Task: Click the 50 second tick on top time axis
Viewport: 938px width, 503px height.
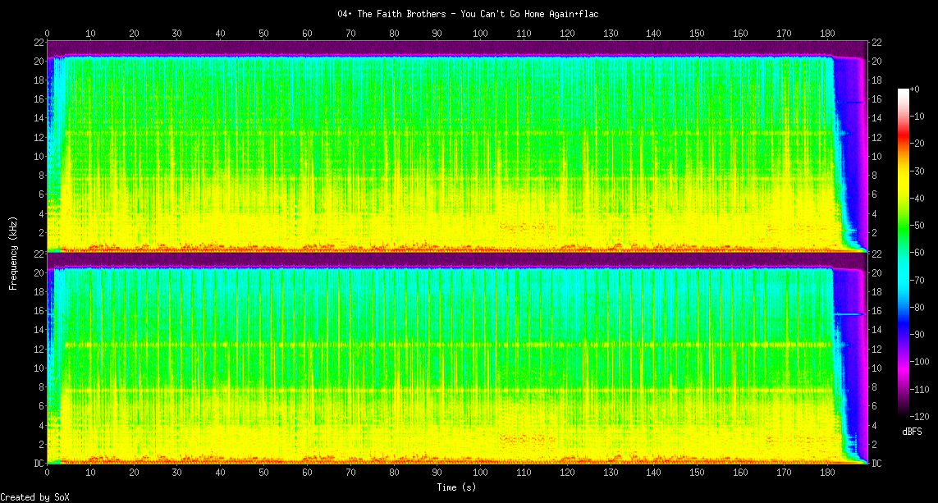Action: coord(263,33)
